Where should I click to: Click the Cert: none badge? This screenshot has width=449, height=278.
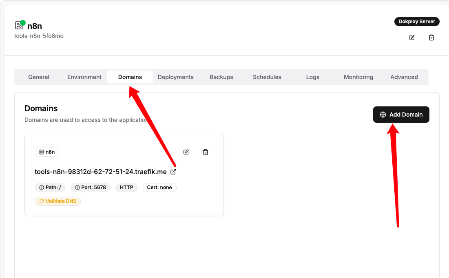[159, 188]
